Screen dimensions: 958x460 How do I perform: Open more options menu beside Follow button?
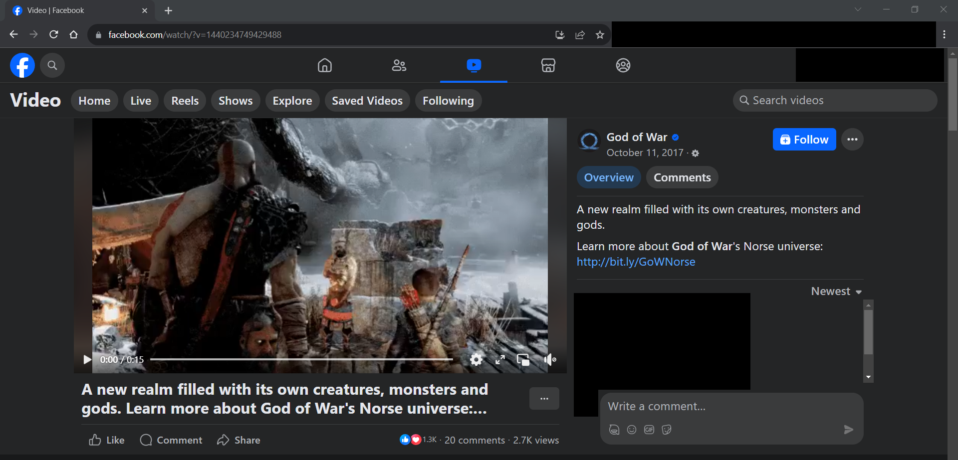pyautogui.click(x=852, y=140)
